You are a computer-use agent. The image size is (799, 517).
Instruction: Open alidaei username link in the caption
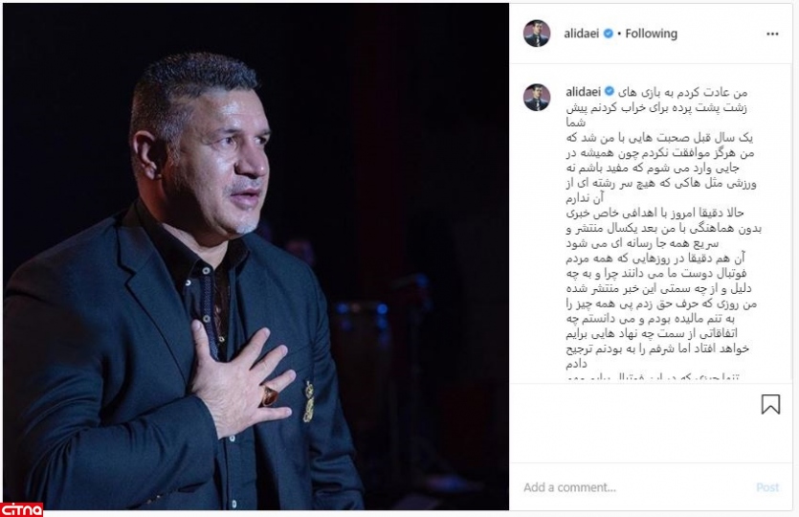(x=583, y=92)
